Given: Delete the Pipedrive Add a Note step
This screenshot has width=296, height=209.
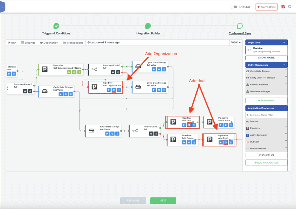Looking at the screenshot, I should 230,125.
